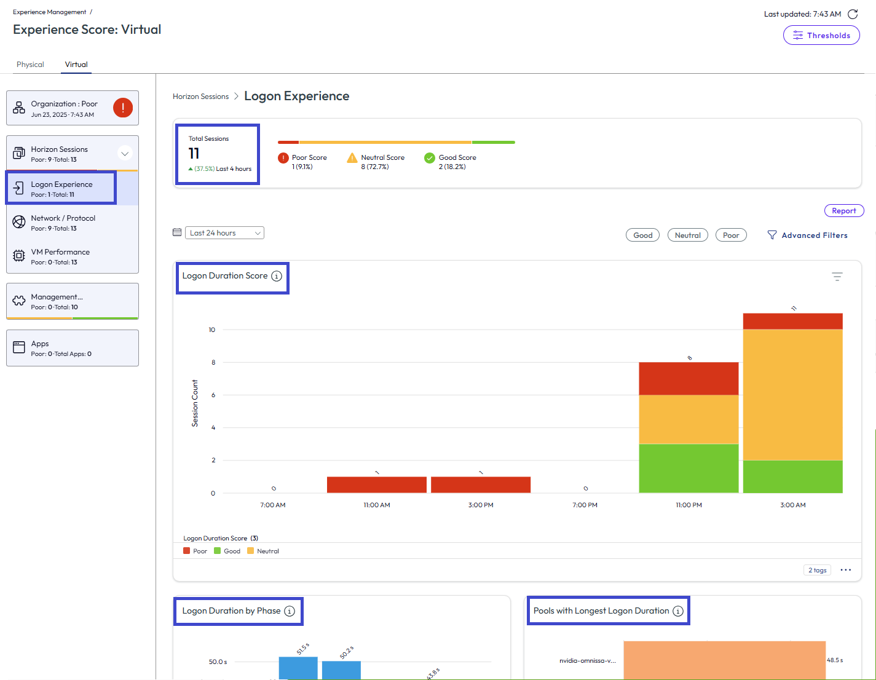The width and height of the screenshot is (876, 680).
Task: Click the green segment of 11:00 PM bar
Action: [x=689, y=468]
